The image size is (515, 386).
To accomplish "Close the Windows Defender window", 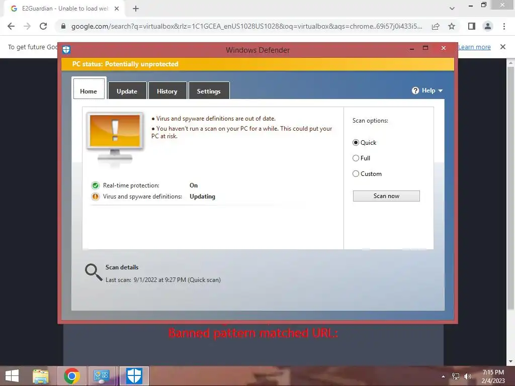I will (x=444, y=48).
